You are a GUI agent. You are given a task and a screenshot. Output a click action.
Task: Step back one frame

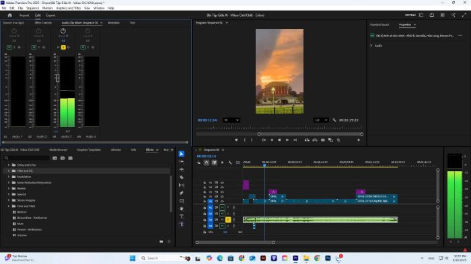point(272,140)
